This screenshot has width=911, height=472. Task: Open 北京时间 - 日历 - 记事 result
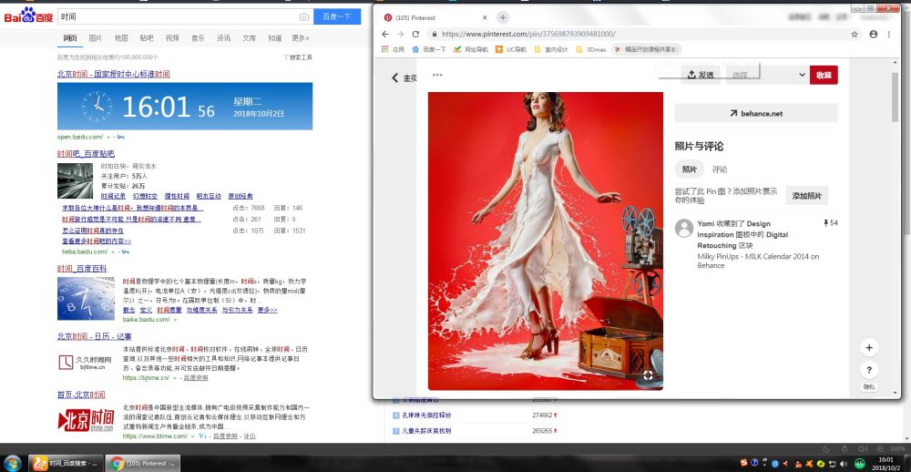coord(94,336)
